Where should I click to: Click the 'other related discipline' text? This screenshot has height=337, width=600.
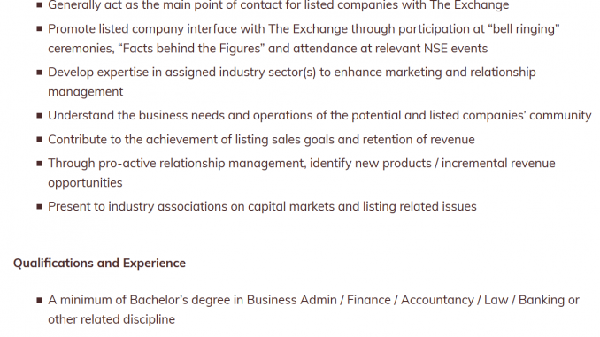[x=112, y=319]
